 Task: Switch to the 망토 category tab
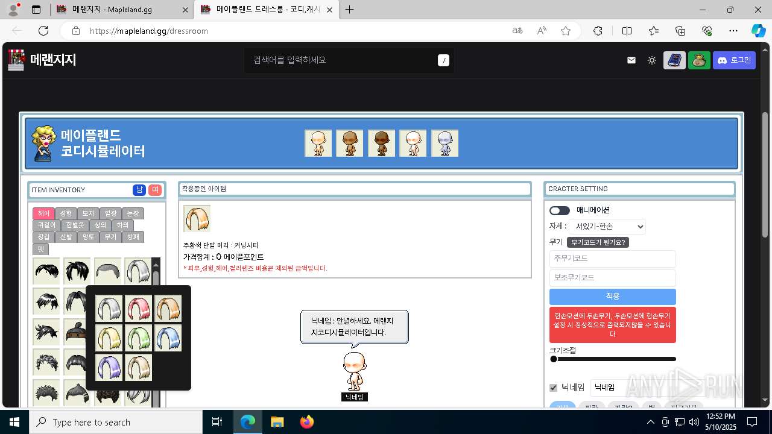tap(88, 237)
